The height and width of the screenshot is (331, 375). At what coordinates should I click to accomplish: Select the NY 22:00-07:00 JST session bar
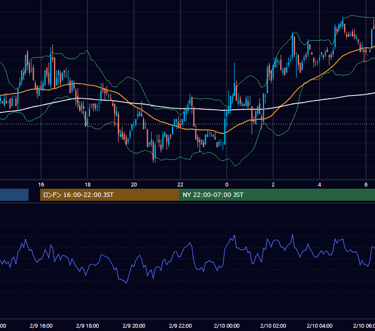point(277,195)
